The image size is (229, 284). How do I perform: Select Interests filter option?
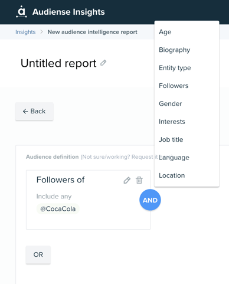[187, 122]
